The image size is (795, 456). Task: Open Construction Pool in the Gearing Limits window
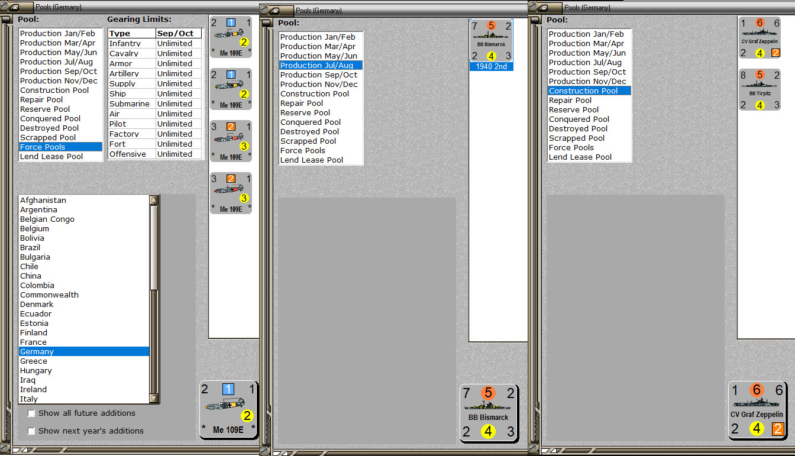(x=60, y=90)
